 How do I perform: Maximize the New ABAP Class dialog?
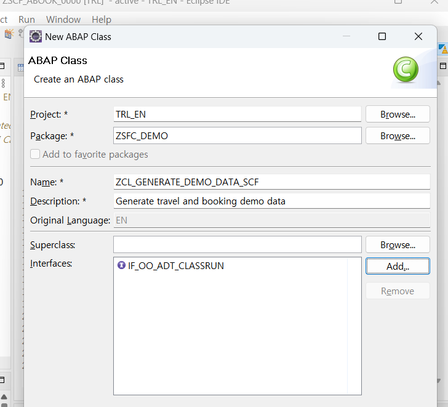click(x=382, y=36)
